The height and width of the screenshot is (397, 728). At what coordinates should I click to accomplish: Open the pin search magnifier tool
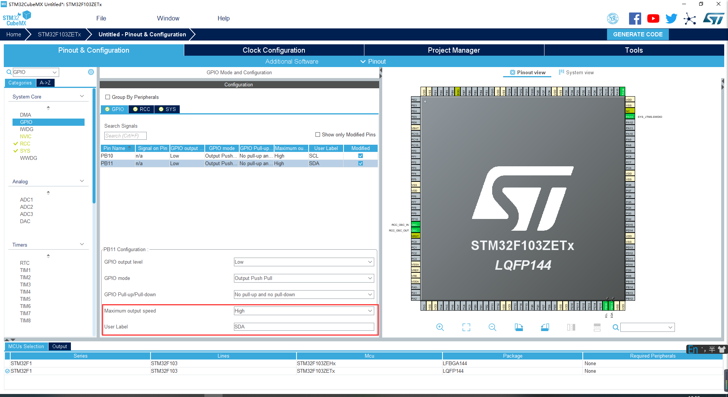coord(615,327)
